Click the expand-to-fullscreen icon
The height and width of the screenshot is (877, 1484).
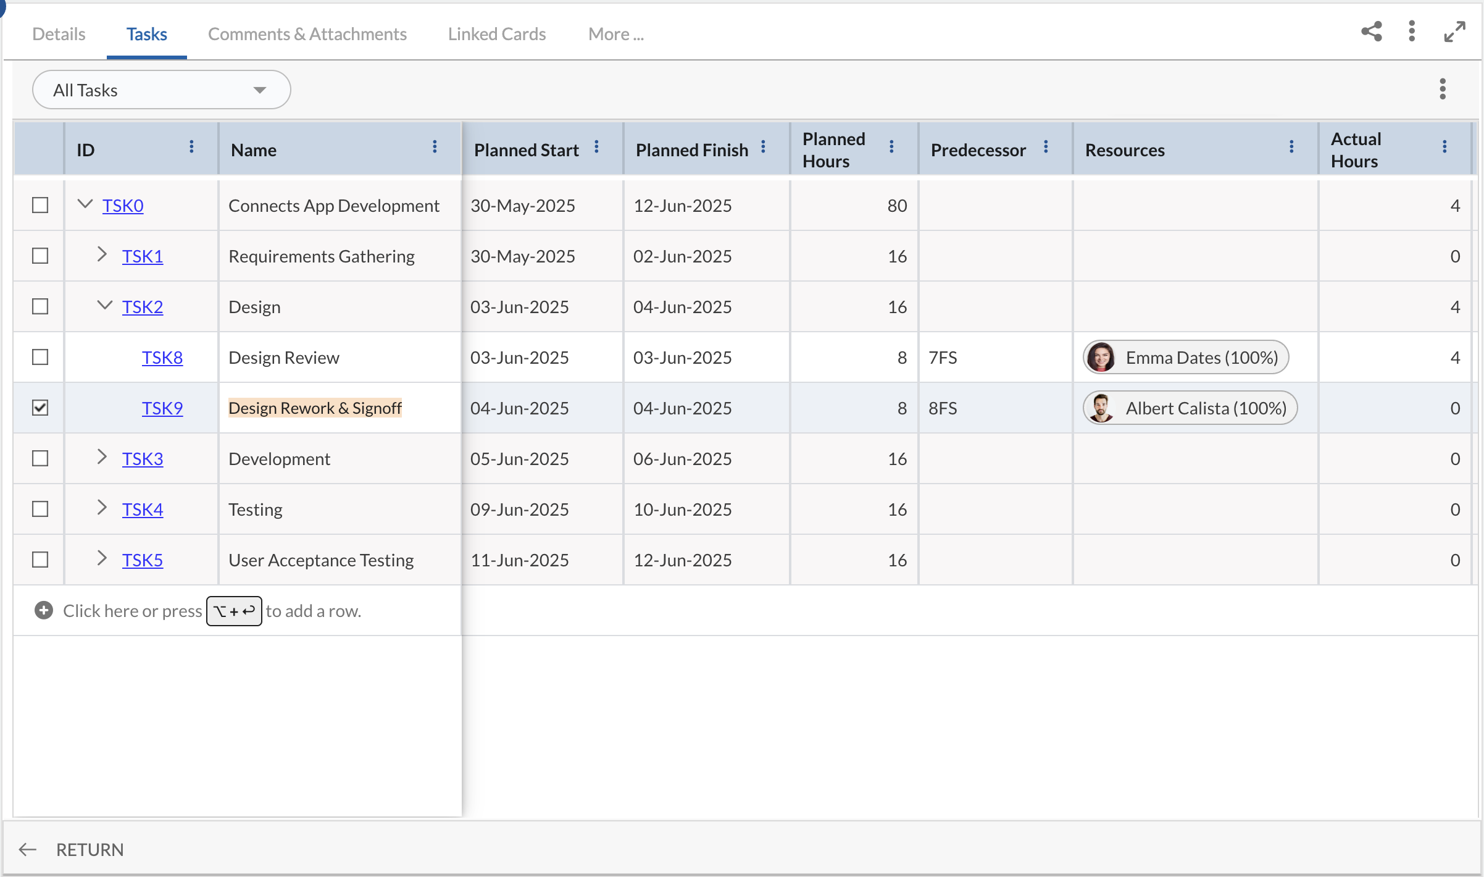click(1454, 31)
